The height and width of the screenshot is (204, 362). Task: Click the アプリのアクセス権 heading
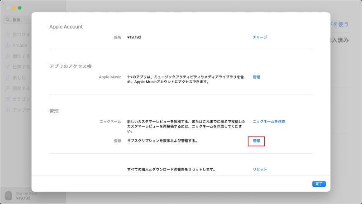[x=71, y=66]
